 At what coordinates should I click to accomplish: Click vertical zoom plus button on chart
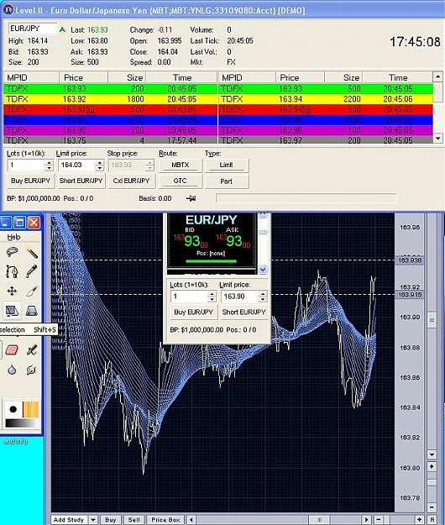(432, 466)
